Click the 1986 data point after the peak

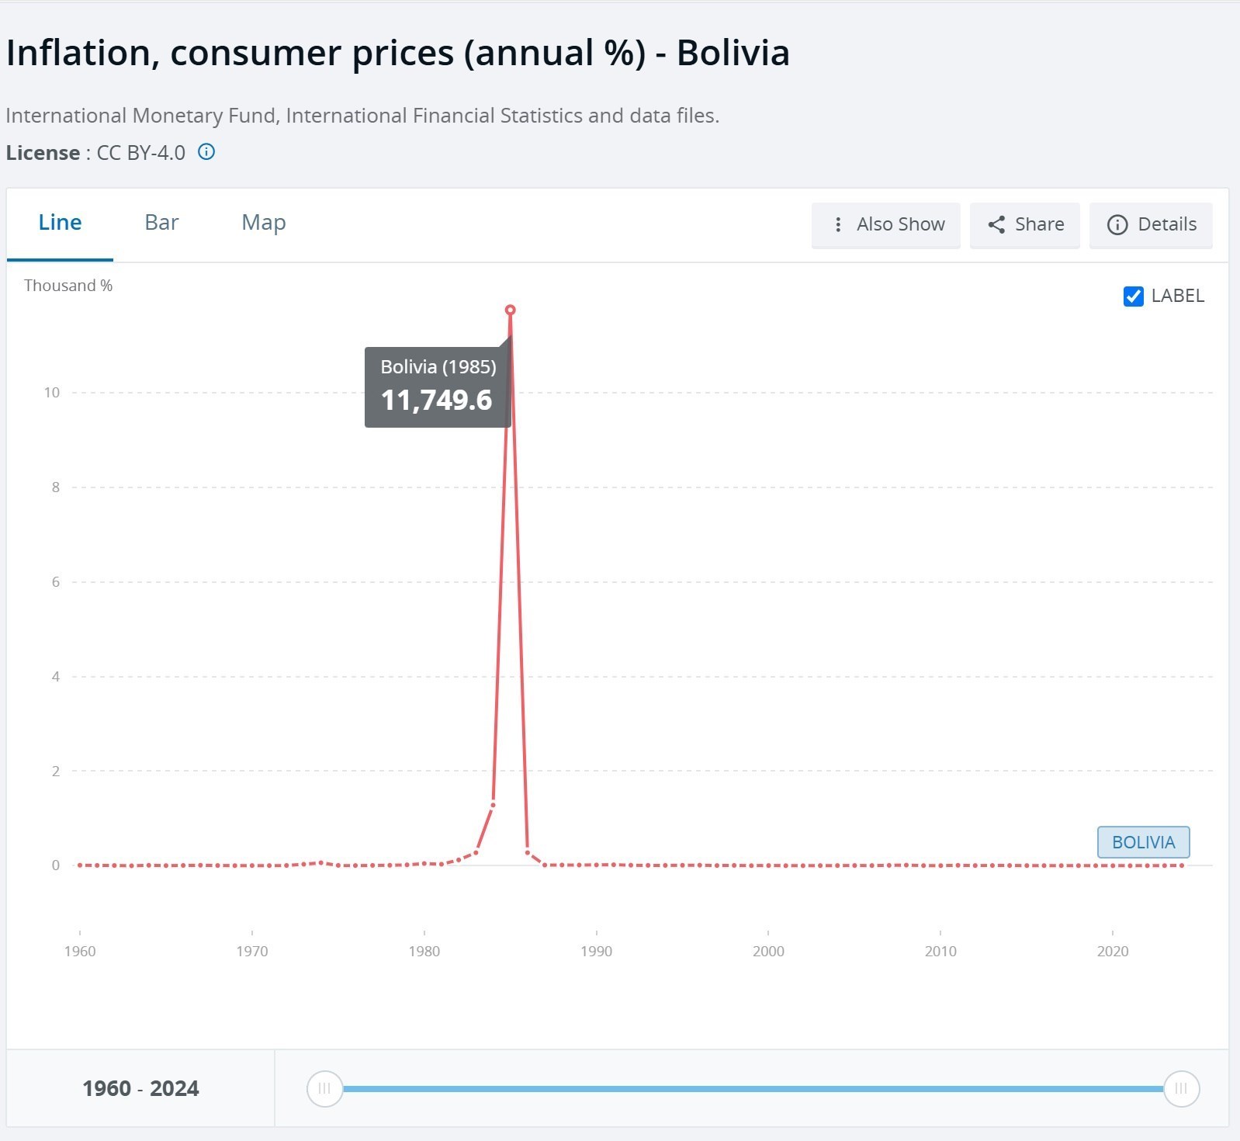click(528, 851)
